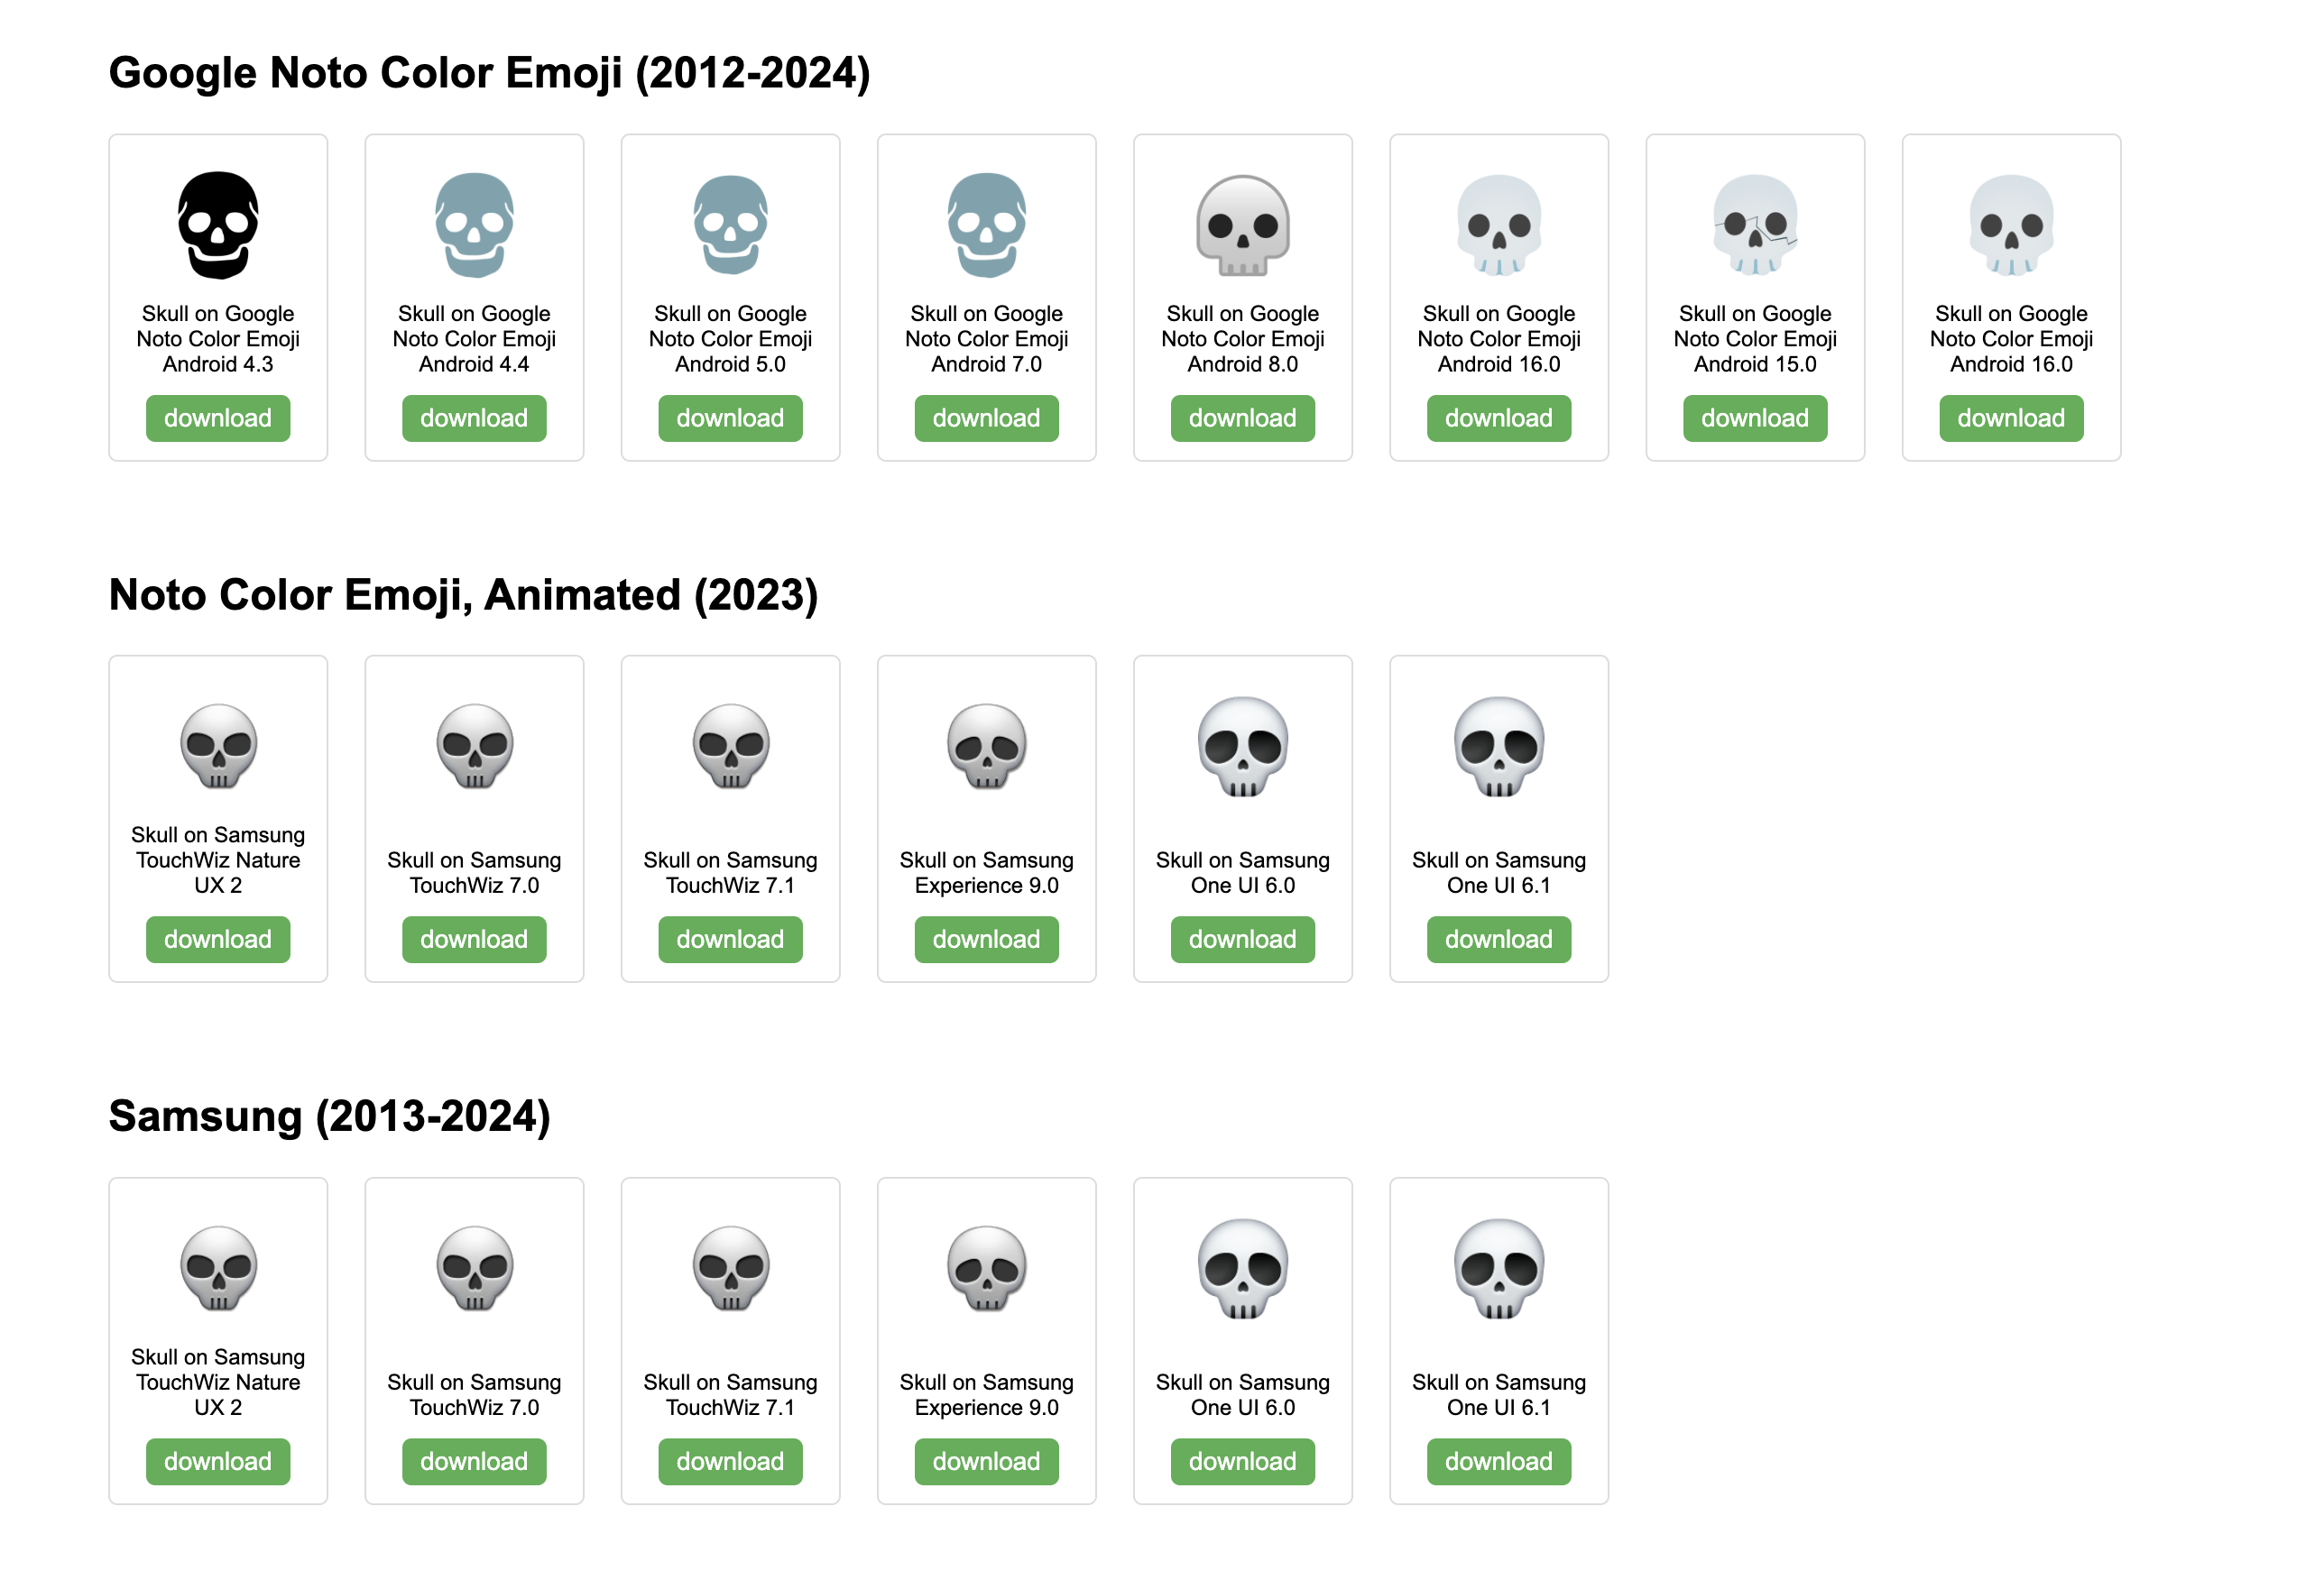
Task: Download the Android 8.0 skull emoji
Action: coord(1242,418)
